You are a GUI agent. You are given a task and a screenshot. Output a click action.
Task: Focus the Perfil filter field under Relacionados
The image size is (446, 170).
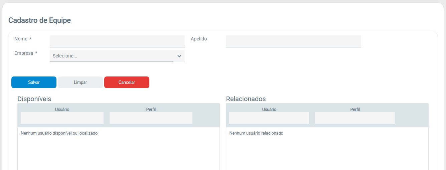355,118
